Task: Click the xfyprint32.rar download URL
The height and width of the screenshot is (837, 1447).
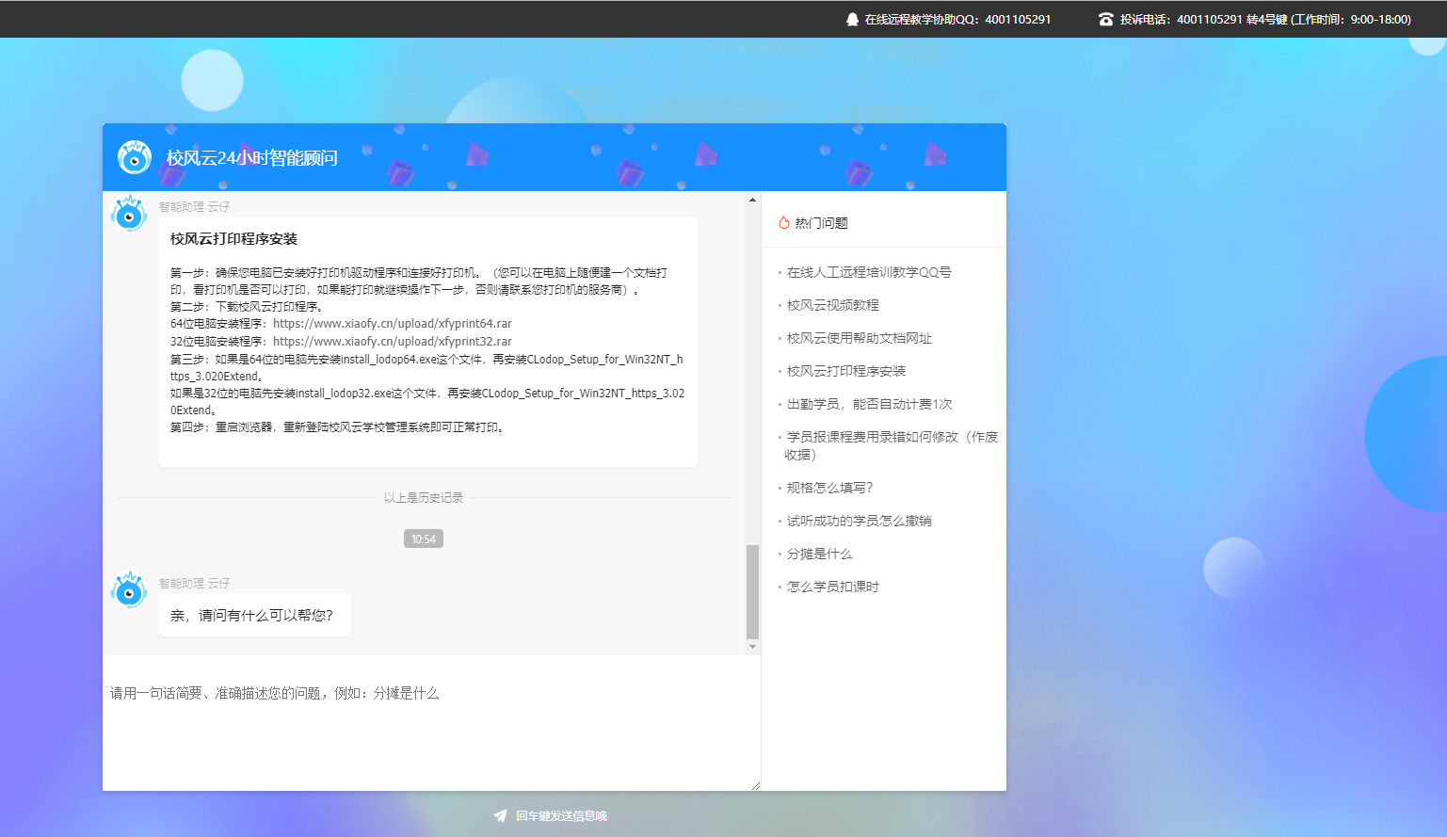Action: 393,341
